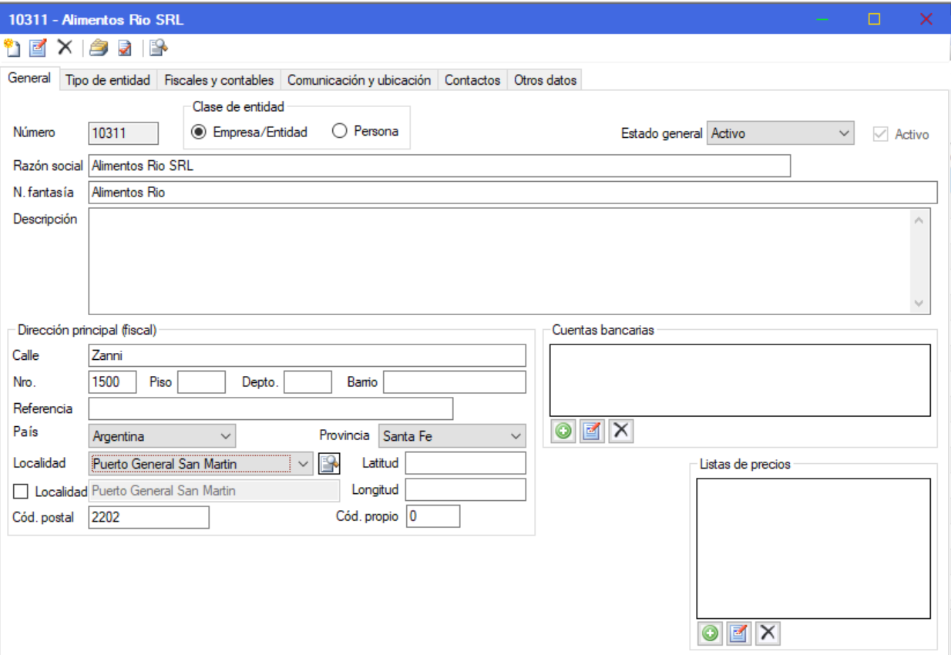Image resolution: width=951 pixels, height=655 pixels.
Task: Click the Cód. postal input field
Action: pyautogui.click(x=149, y=517)
